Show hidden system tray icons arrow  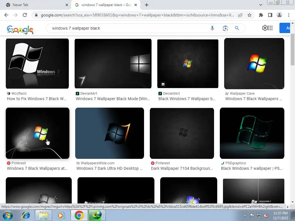coord(245,216)
